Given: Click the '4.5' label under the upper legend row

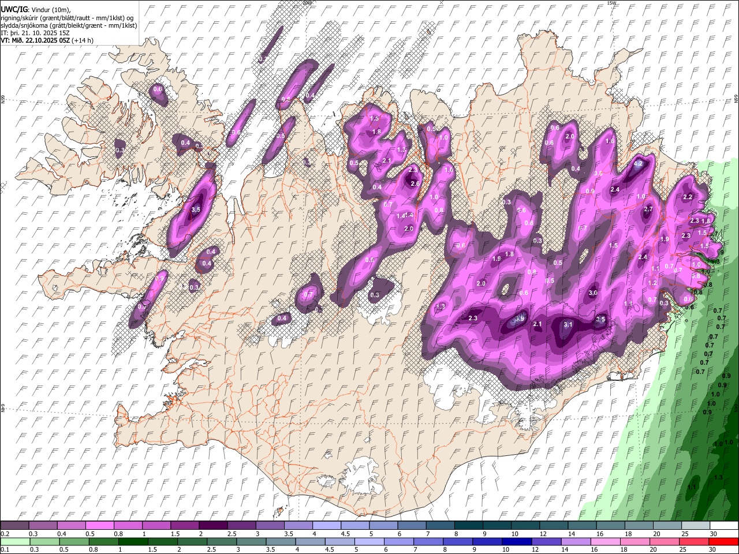Looking at the screenshot, I should [x=345, y=534].
